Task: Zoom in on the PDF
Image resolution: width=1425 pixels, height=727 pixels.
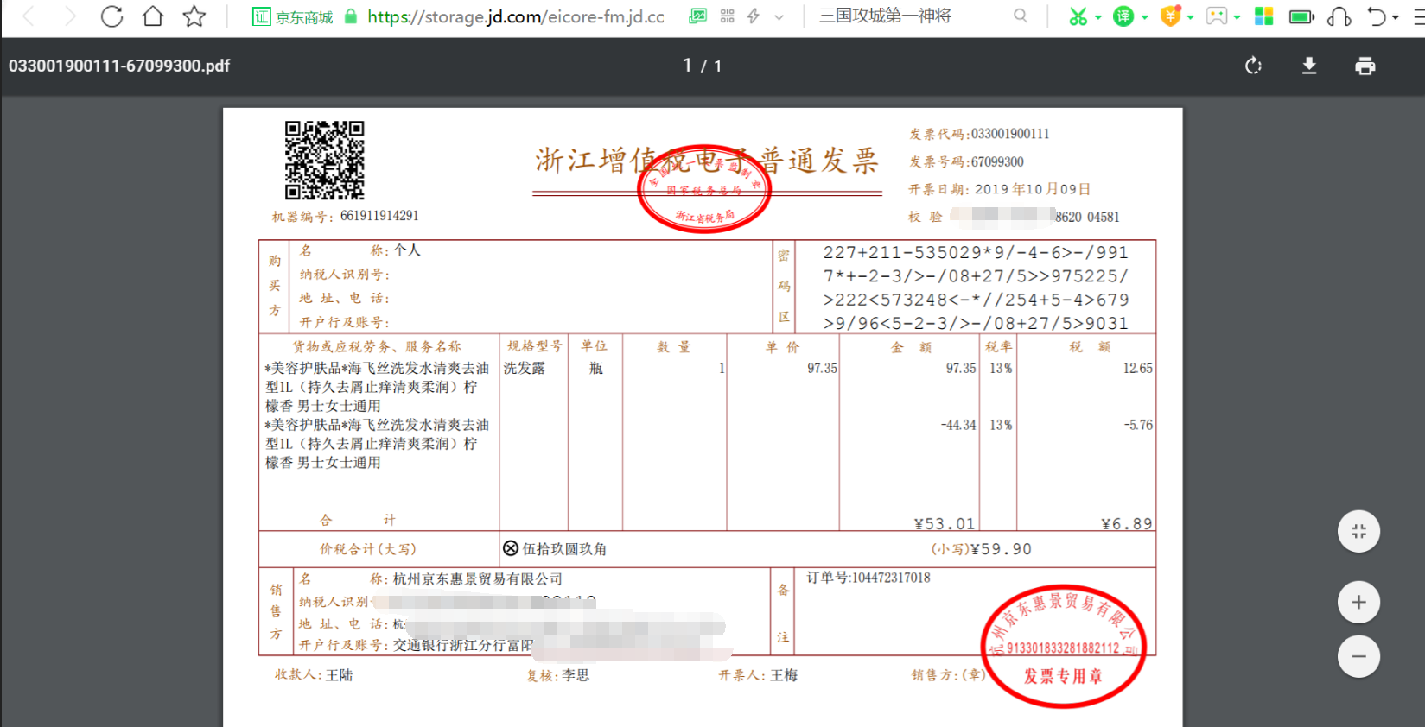Action: (1359, 603)
